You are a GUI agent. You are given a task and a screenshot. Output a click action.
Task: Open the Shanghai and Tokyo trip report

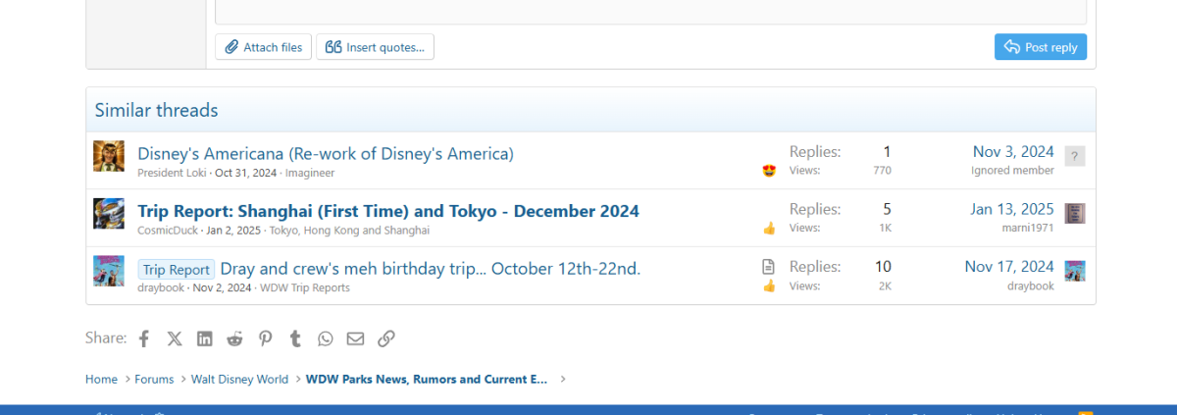[387, 211]
